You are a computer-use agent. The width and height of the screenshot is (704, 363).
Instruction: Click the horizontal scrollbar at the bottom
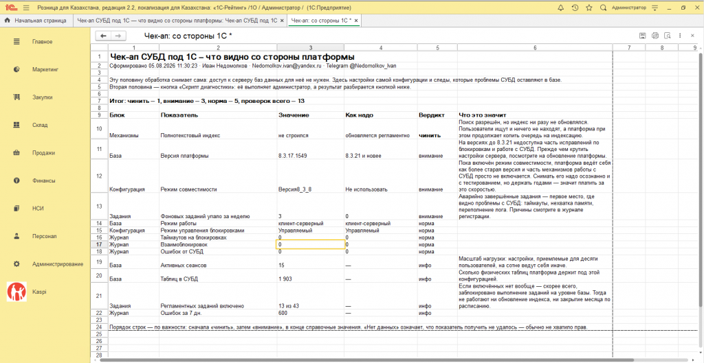click(366, 360)
